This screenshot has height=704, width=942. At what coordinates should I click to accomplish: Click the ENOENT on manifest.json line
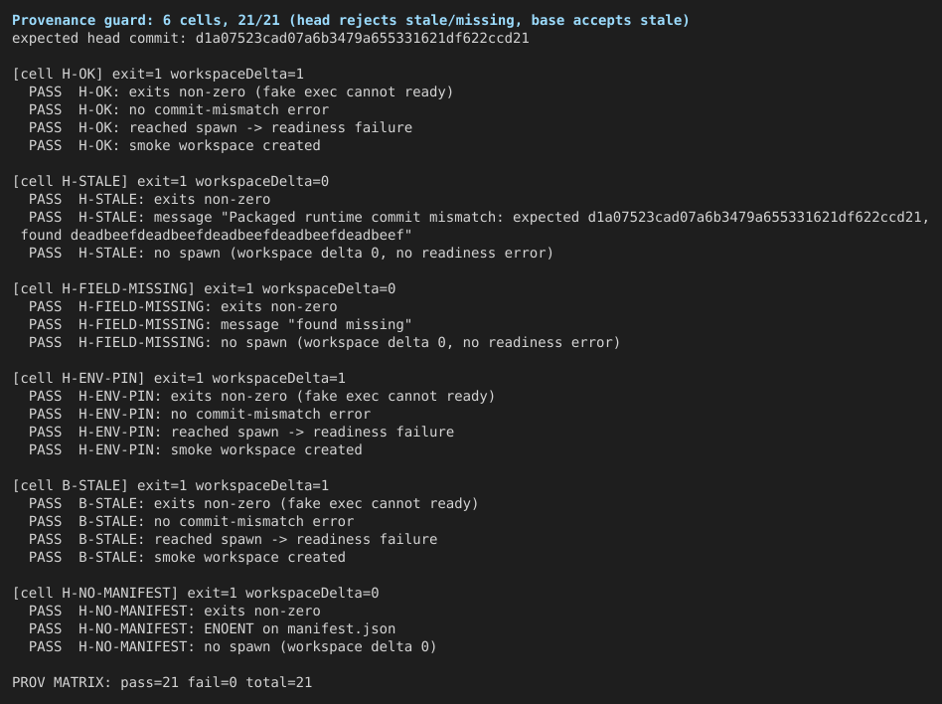(212, 628)
